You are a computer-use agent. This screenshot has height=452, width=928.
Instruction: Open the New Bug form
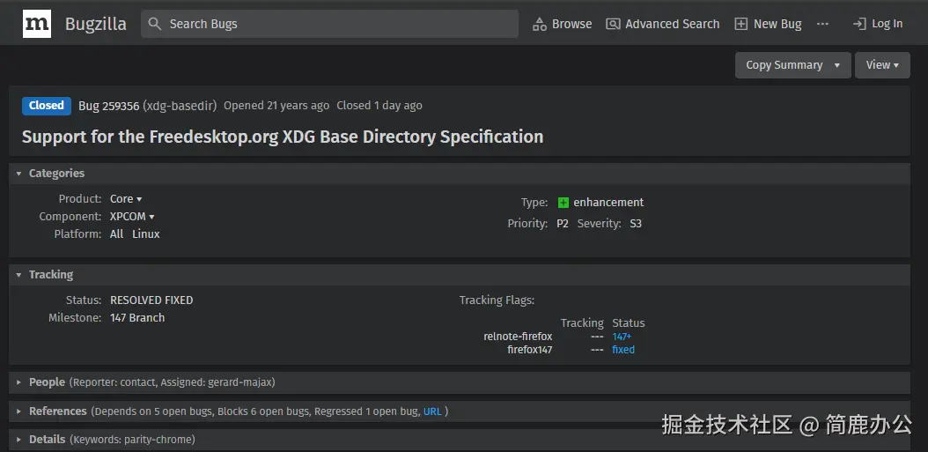[768, 25]
